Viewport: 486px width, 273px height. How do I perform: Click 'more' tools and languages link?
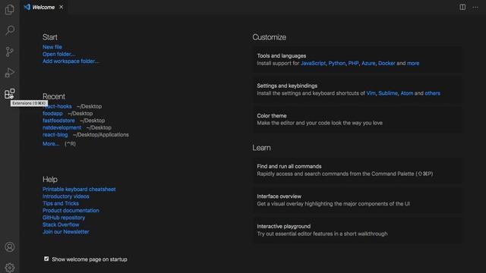click(413, 63)
